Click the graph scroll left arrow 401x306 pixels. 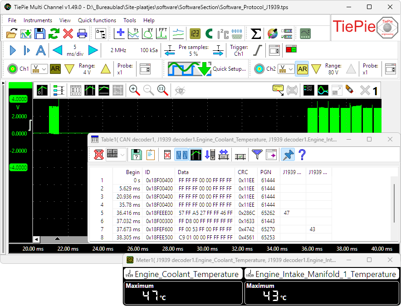[x=37, y=239]
